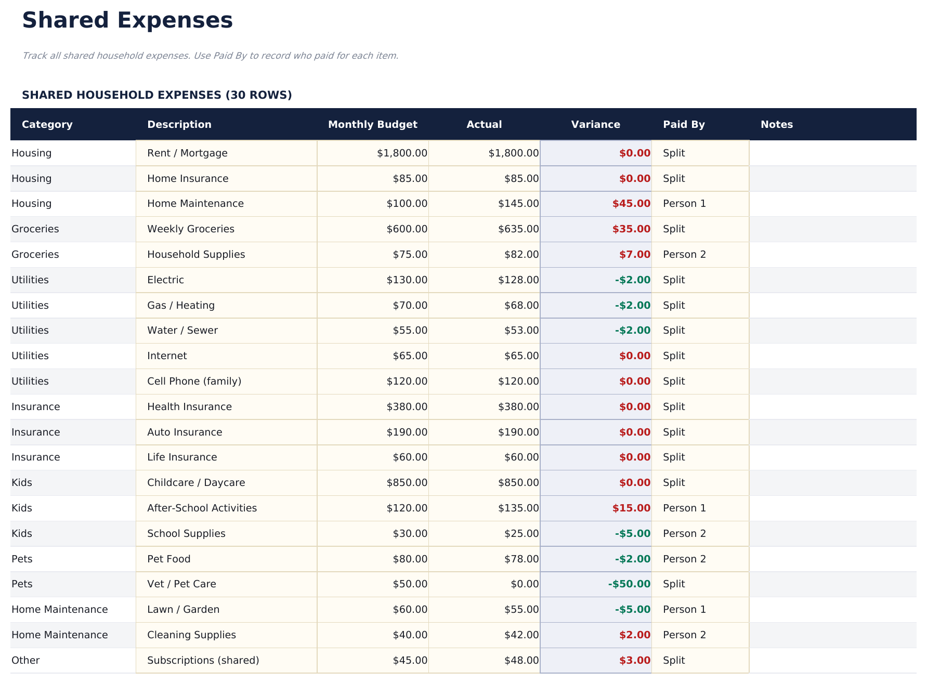Viewport: 927px width, 684px height.
Task: Click the Paid By column header
Action: click(x=684, y=124)
